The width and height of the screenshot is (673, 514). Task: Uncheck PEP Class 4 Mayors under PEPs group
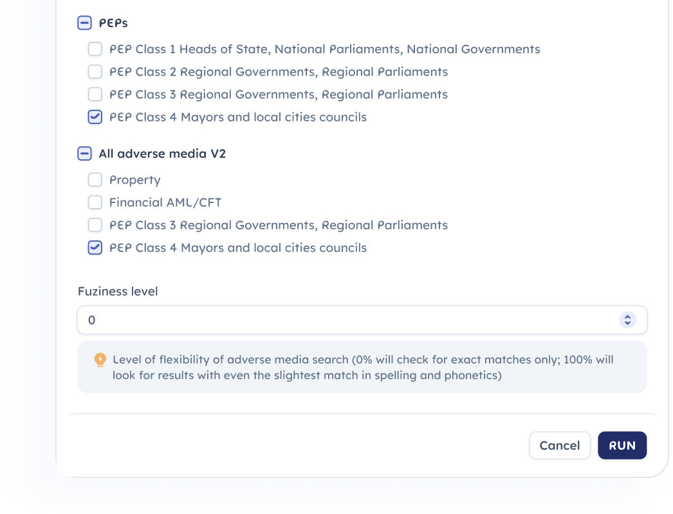(x=95, y=117)
